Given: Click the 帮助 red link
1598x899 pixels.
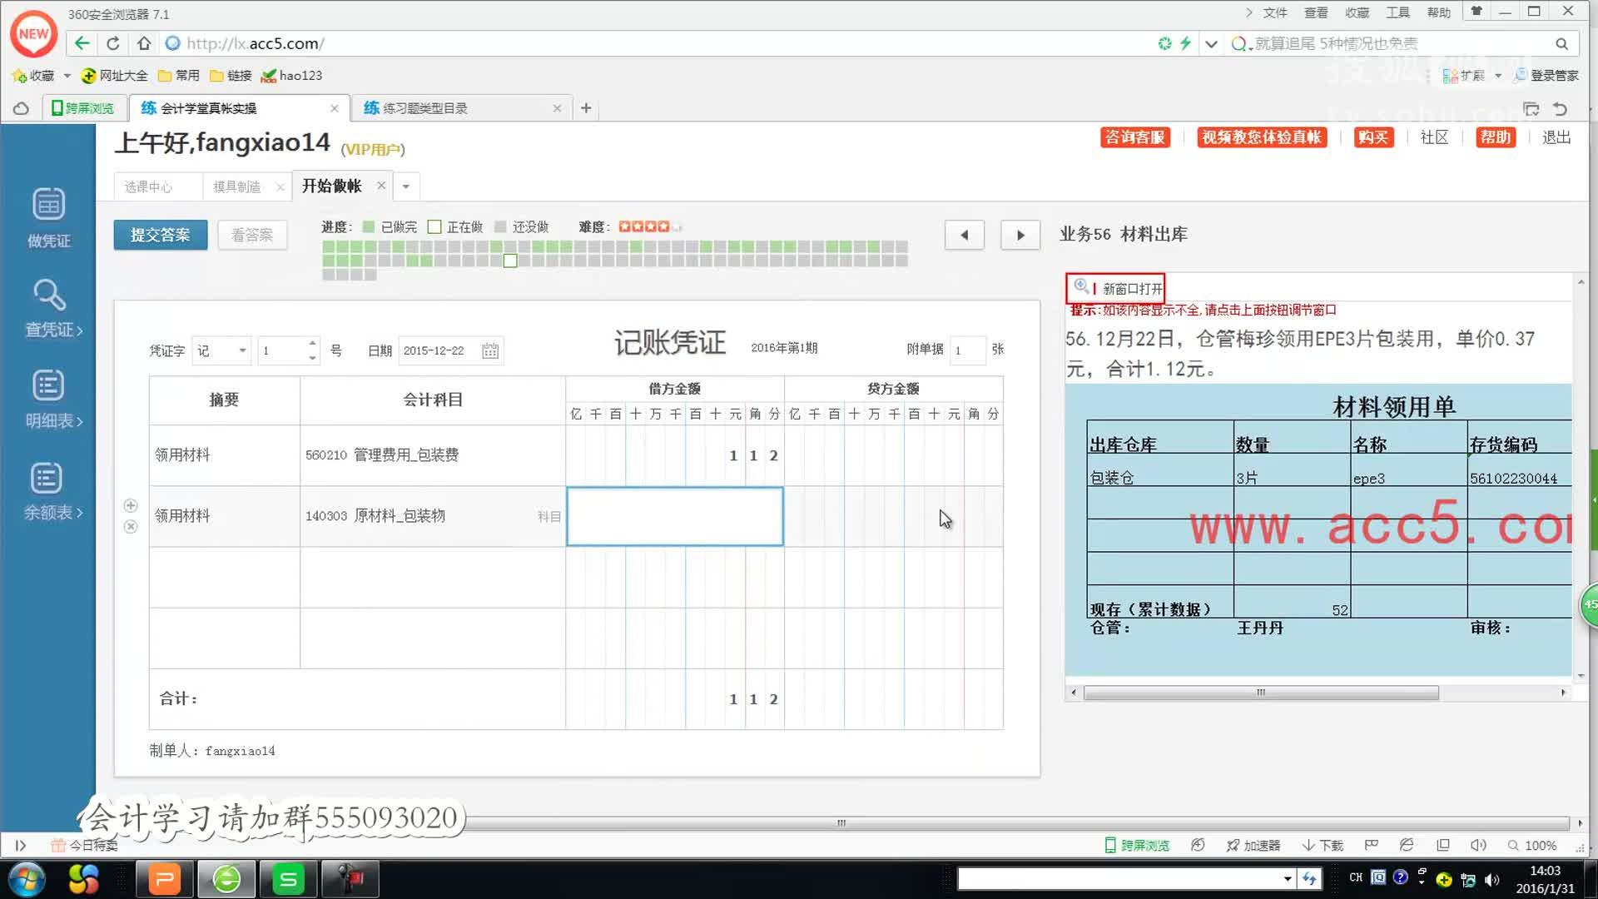Looking at the screenshot, I should 1495,137.
